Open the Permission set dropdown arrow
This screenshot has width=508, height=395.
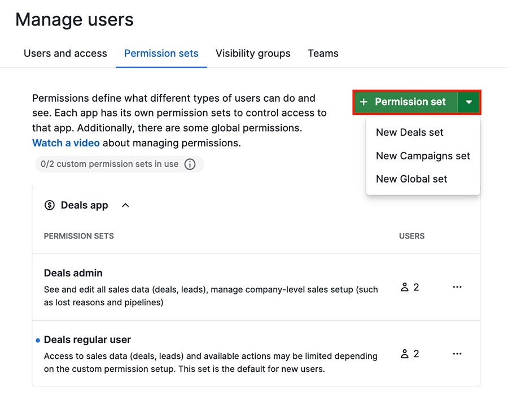[469, 102]
